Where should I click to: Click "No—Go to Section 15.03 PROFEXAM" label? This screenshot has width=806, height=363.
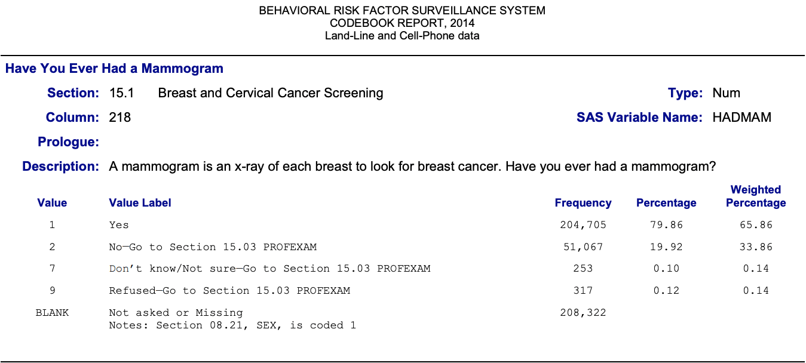[213, 247]
